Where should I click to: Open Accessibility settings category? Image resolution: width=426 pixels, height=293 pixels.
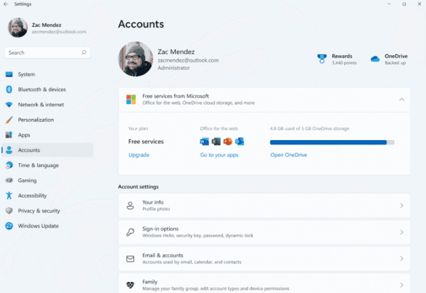point(47,195)
